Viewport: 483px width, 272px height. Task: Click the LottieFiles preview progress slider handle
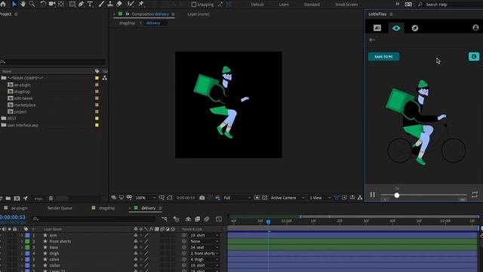[x=397, y=195]
